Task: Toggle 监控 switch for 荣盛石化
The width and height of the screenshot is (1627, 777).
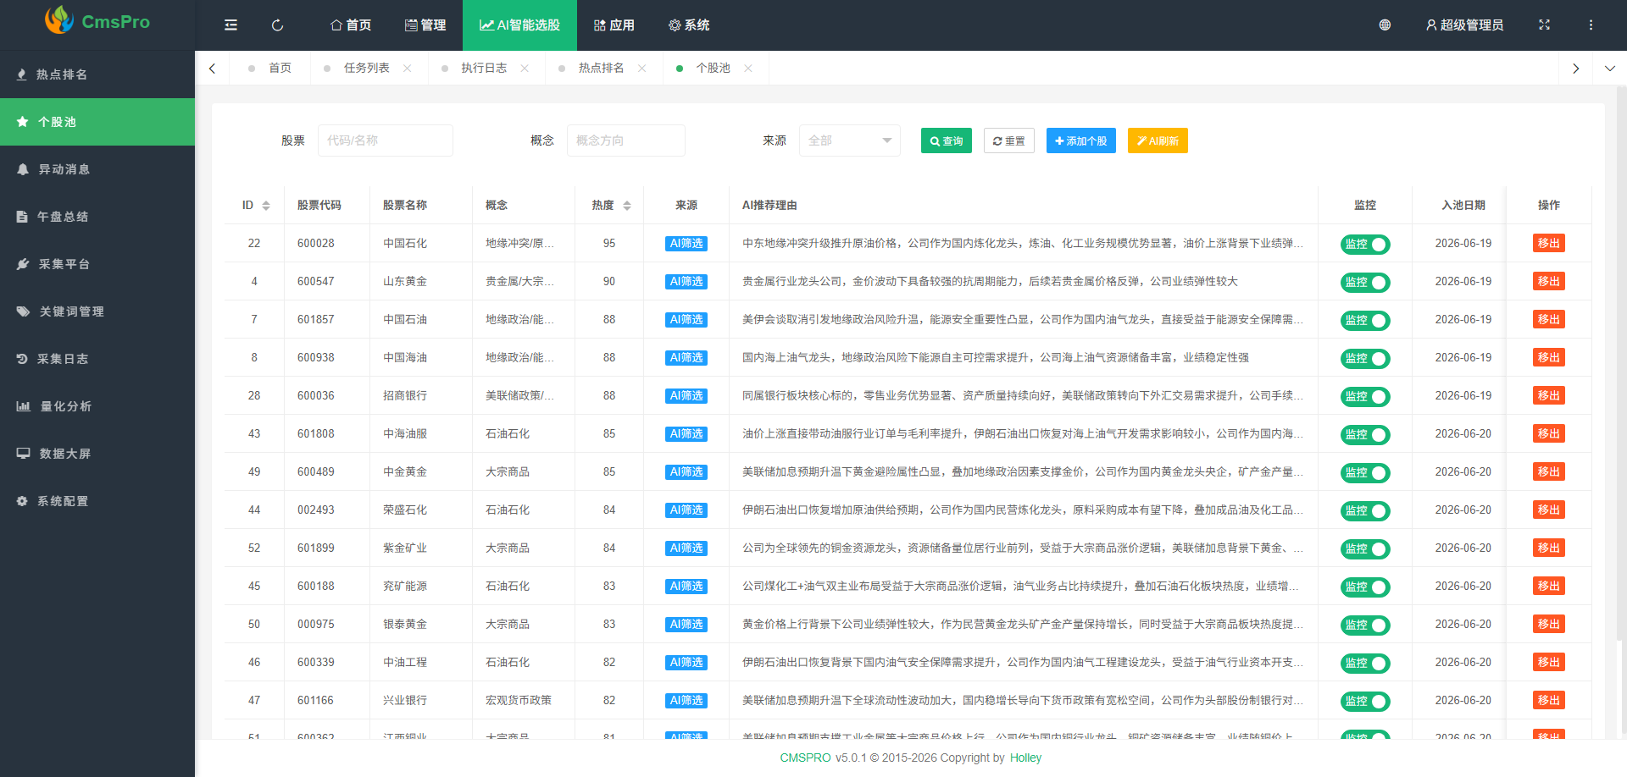Action: pyautogui.click(x=1365, y=511)
